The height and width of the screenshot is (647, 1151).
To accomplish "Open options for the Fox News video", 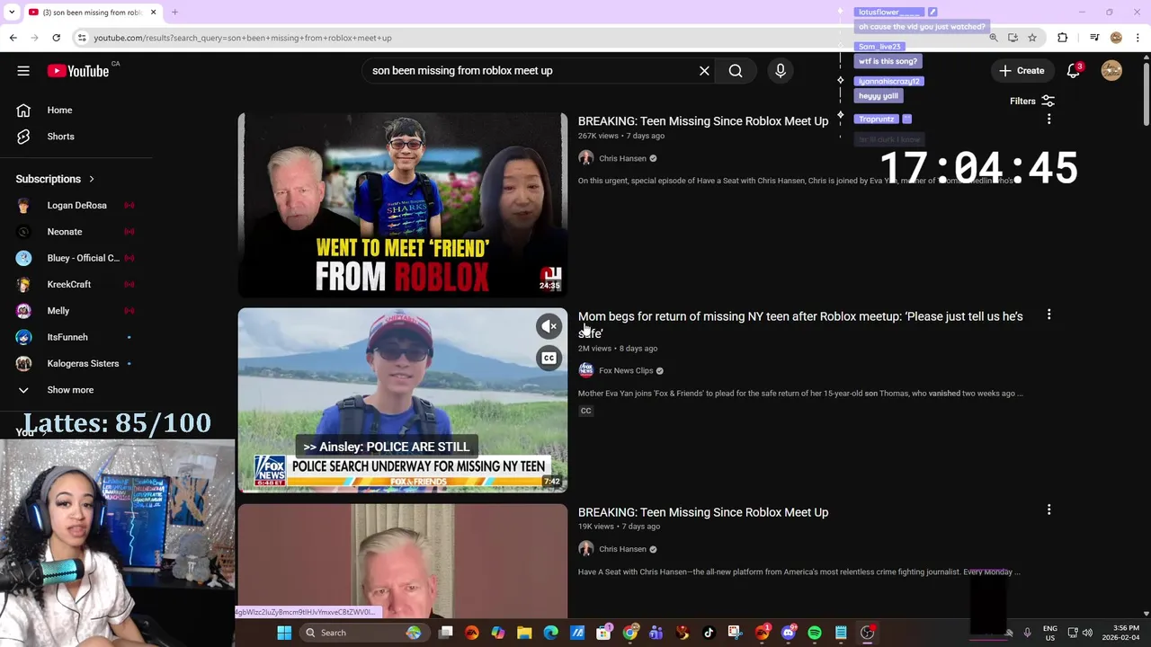I will [1048, 315].
